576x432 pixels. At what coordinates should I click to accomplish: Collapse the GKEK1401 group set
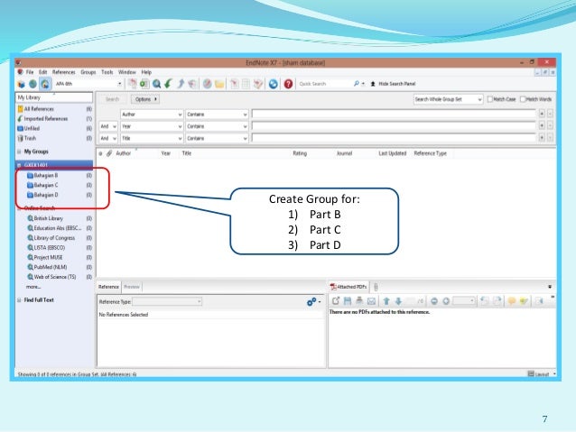pos(19,165)
